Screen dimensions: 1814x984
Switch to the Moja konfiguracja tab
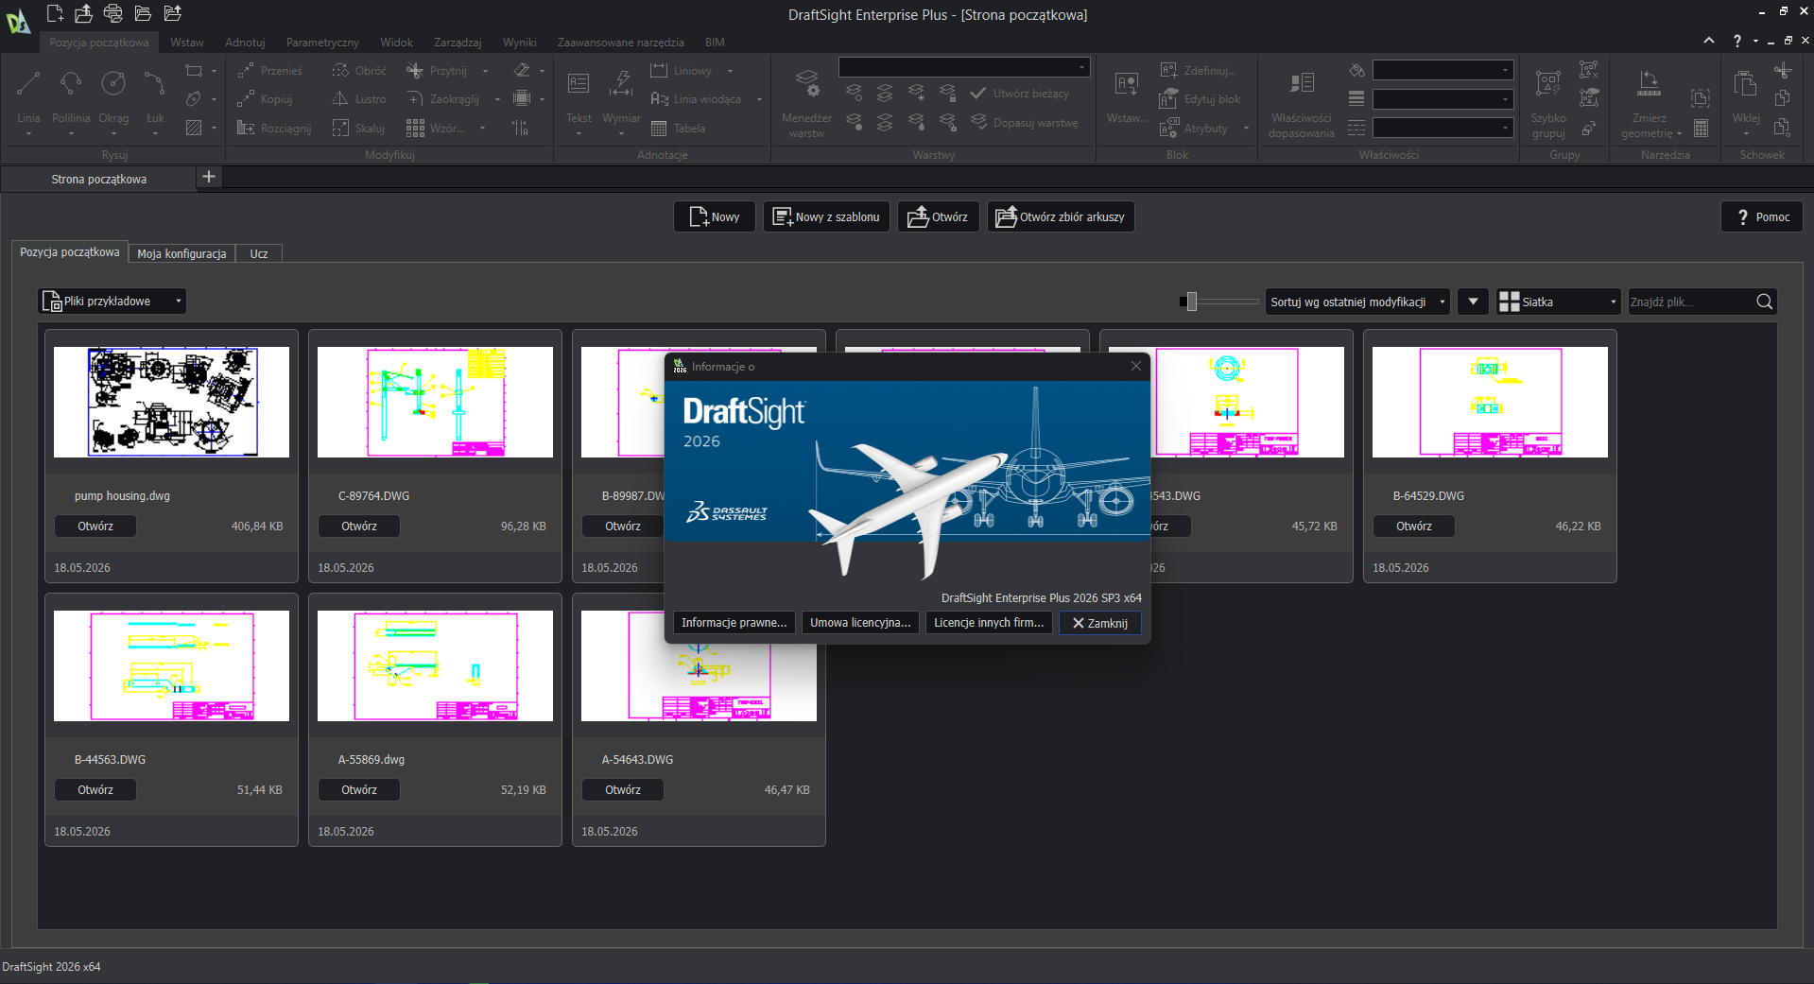[181, 253]
